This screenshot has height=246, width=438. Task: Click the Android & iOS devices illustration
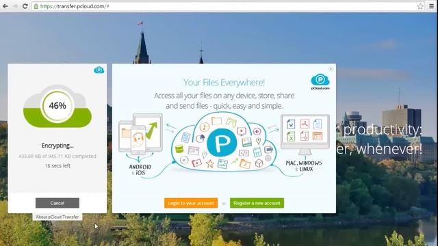[x=140, y=134]
